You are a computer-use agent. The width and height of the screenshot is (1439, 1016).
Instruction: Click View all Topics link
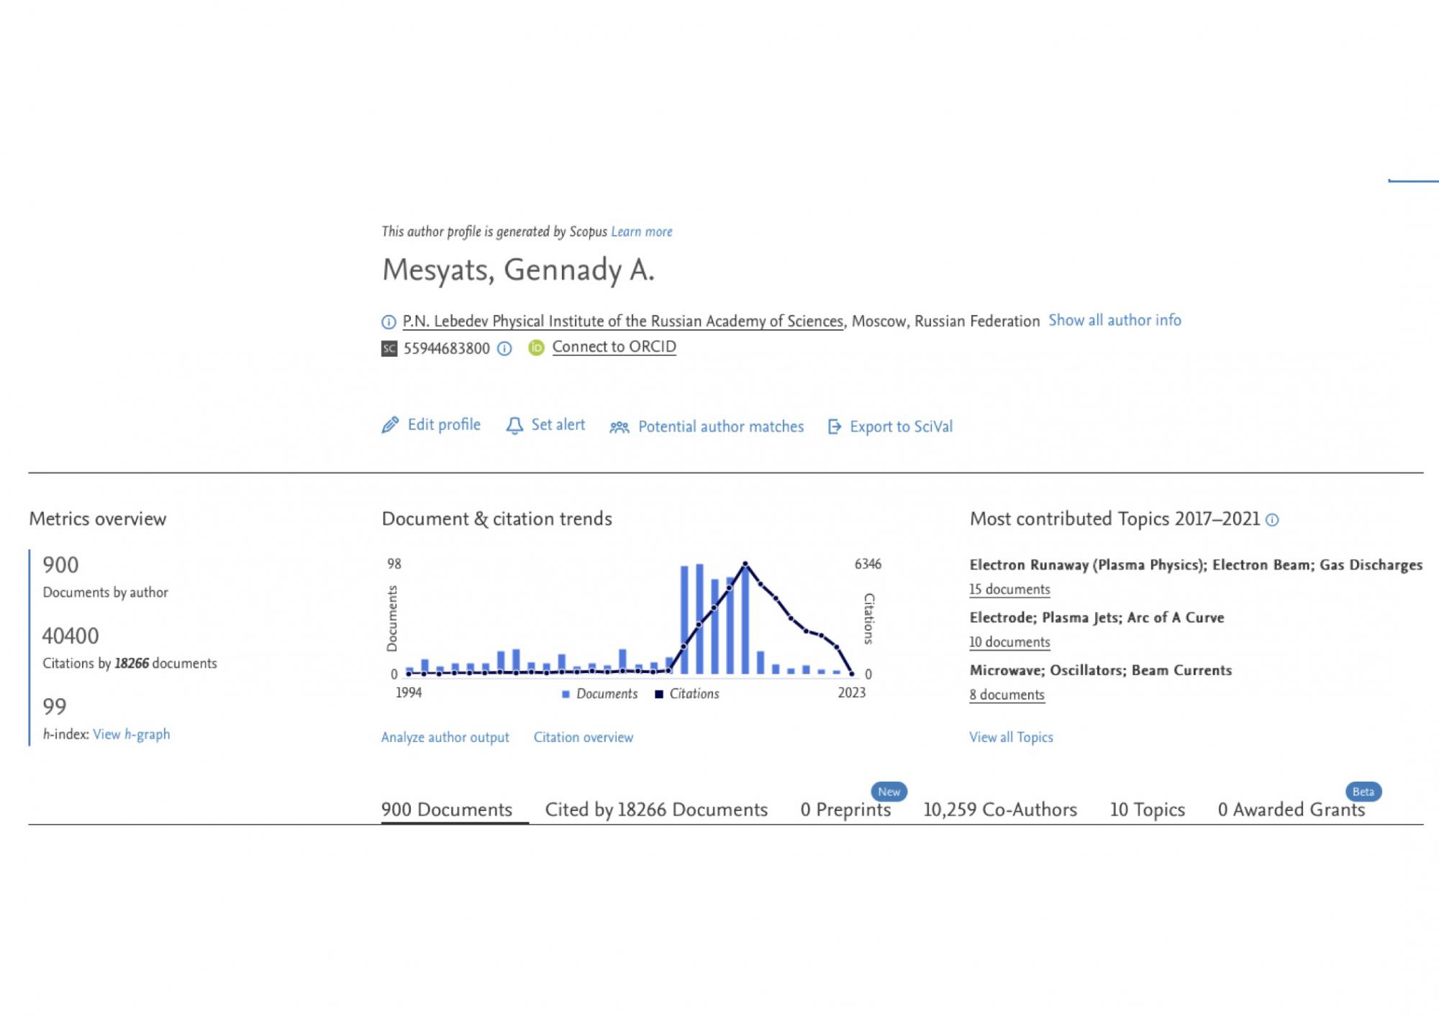[1010, 737]
